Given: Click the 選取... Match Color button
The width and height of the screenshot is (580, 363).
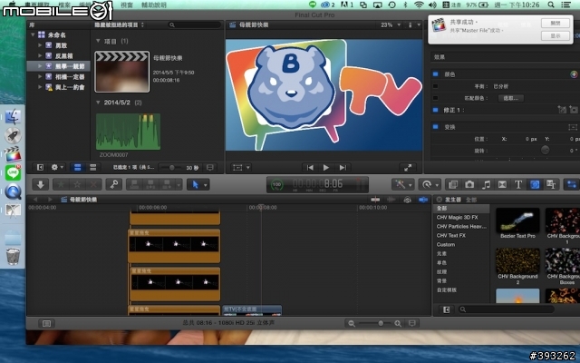Looking at the screenshot, I should tap(511, 98).
